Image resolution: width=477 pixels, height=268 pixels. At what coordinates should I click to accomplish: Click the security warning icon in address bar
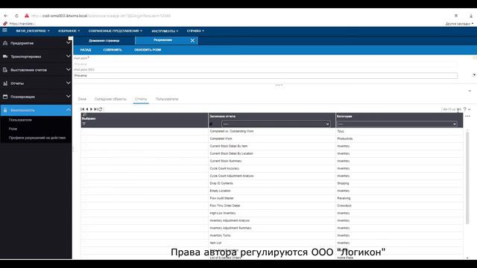[27, 16]
